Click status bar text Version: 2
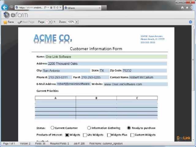The width and height of the screenshot is (196, 147). pos(25,144)
